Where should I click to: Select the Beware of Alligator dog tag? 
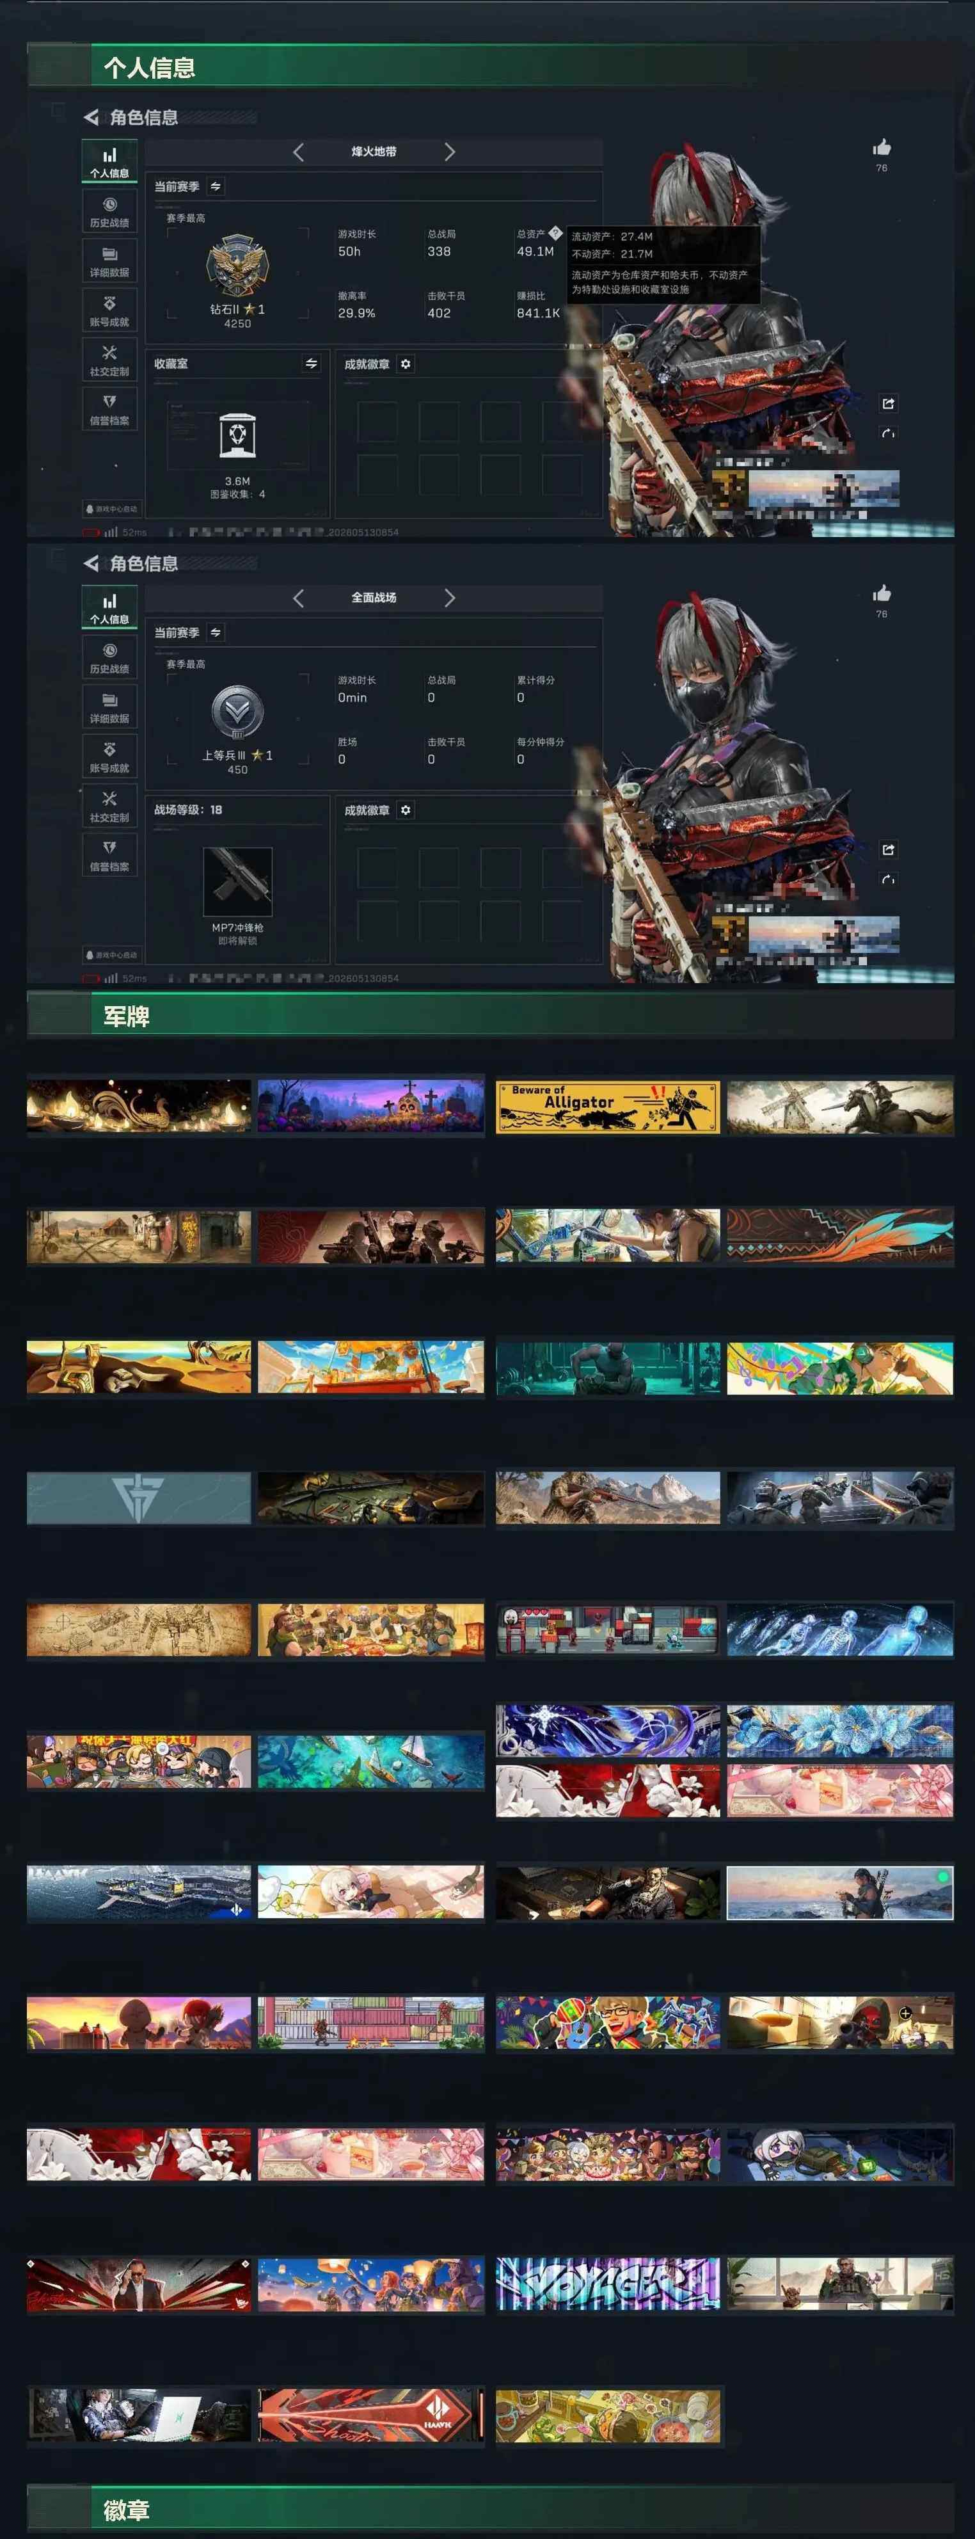click(608, 1107)
